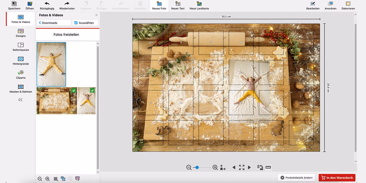The image size is (366, 183).
Task: Open the Dekorieren menu
Action: pos(348,5)
